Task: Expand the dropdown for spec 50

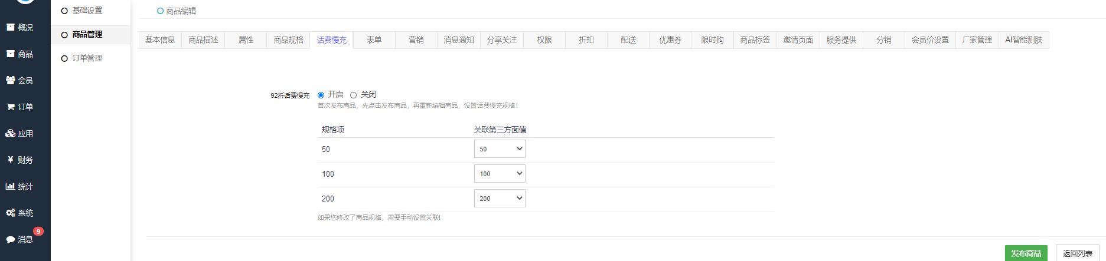Action: point(500,149)
